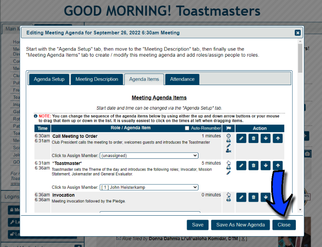Delete the Invocation agenda item
Image resolution: width=322 pixels, height=247 pixels.
(x=253, y=197)
